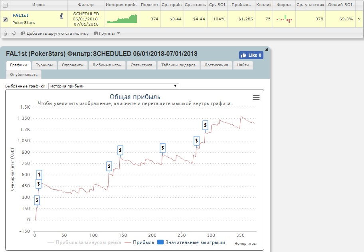
Task: Select the Найти tab
Action: click(243, 65)
